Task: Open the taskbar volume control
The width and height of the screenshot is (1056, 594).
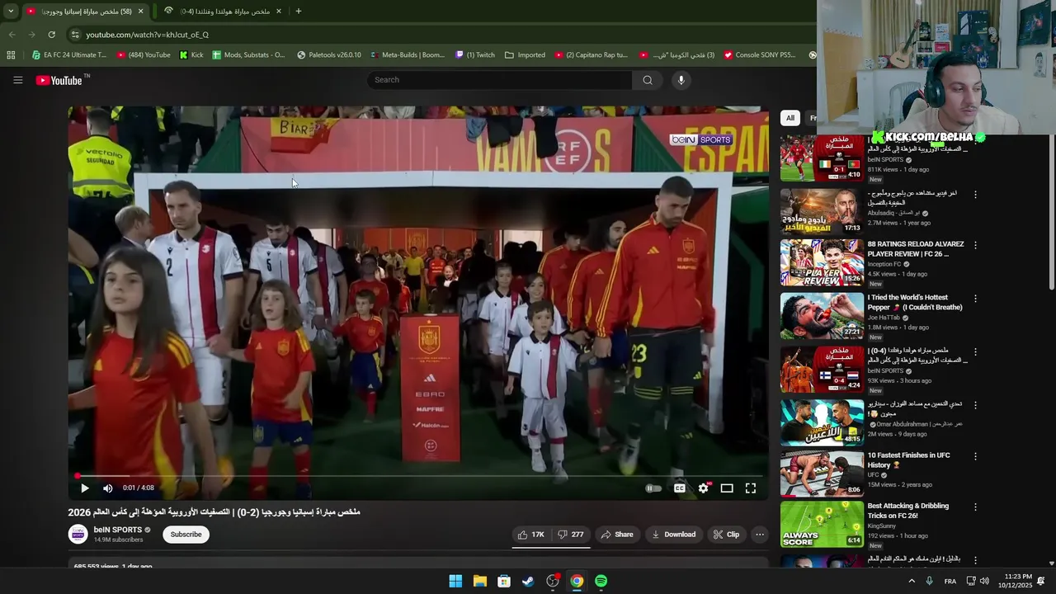Action: [x=984, y=581]
